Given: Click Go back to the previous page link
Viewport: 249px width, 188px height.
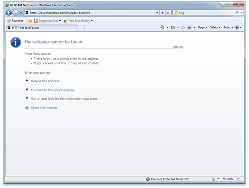Looking at the screenshot, I should pos(53,90).
